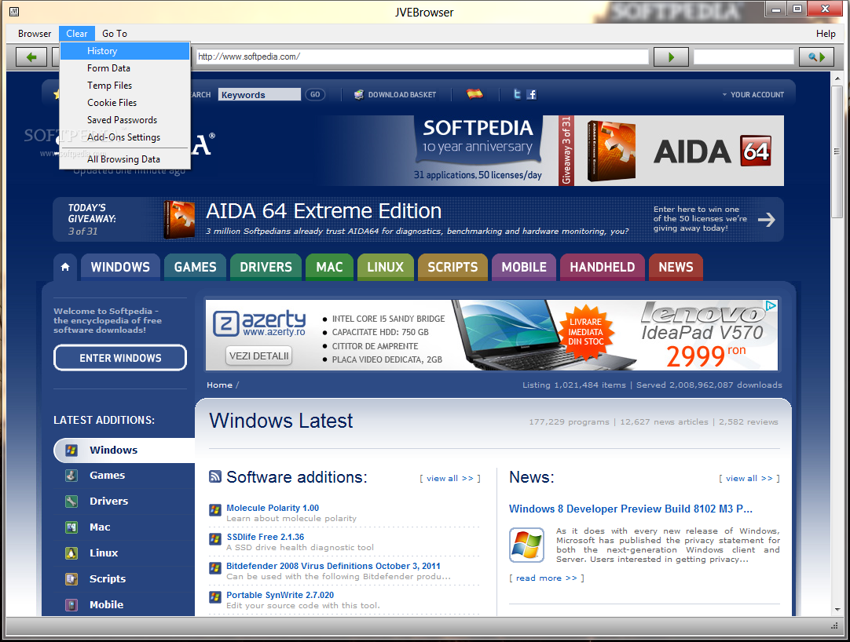This screenshot has width=850, height=642.
Task: Click the Spanish flag icon
Action: click(474, 94)
